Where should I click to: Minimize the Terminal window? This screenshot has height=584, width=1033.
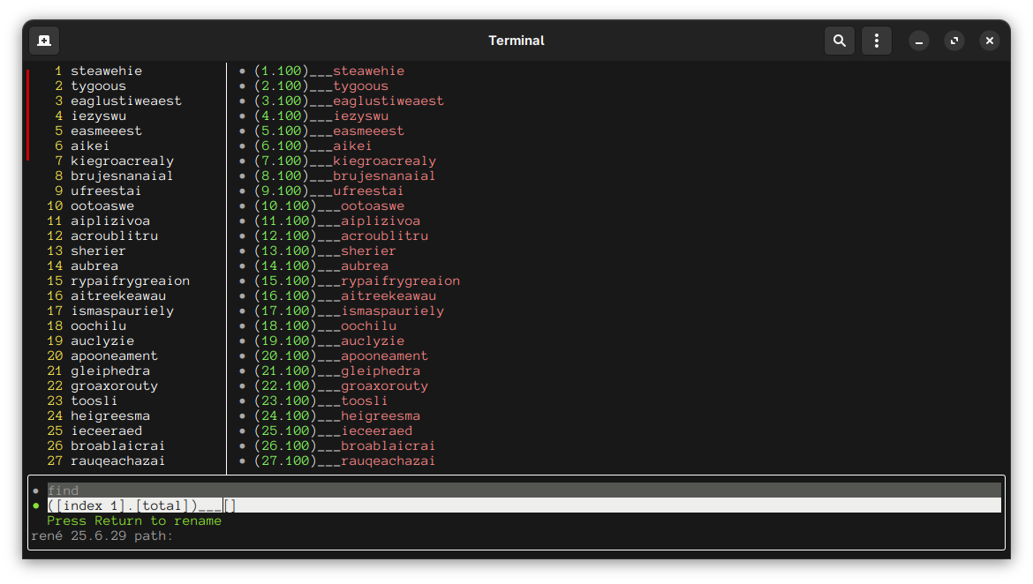point(919,41)
